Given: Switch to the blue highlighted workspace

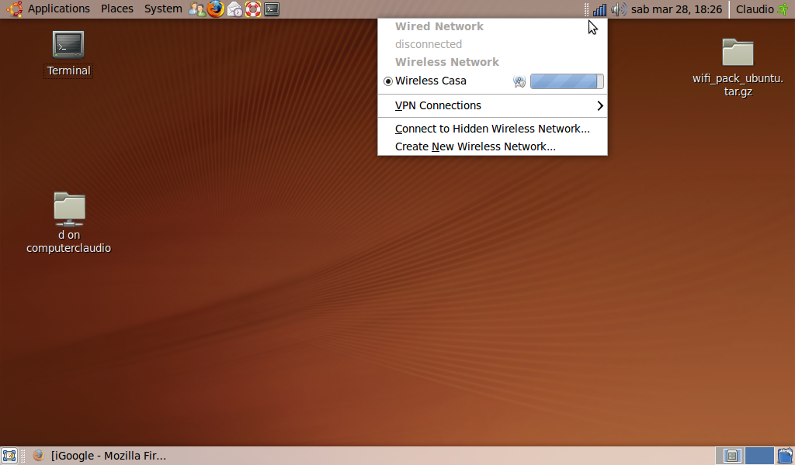Looking at the screenshot, I should pyautogui.click(x=759, y=456).
